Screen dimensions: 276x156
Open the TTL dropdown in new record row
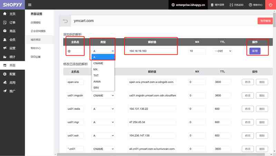tap(223, 51)
